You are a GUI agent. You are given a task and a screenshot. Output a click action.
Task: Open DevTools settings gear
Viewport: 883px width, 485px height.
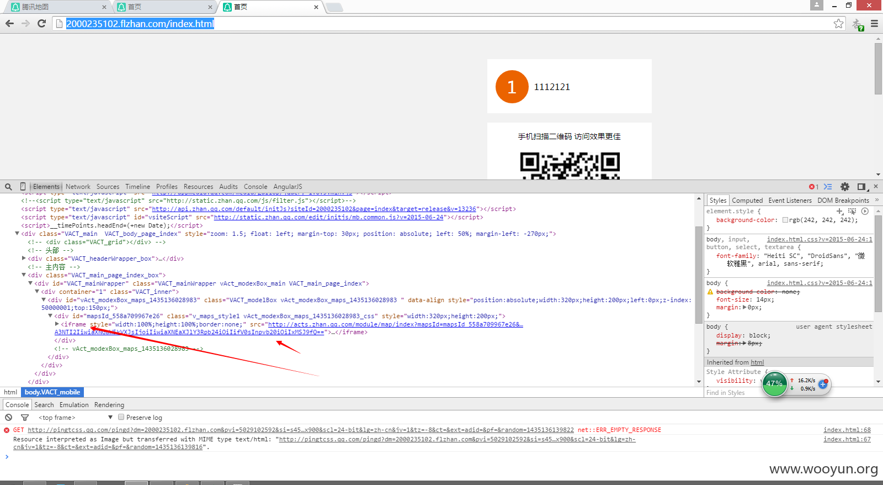click(845, 187)
